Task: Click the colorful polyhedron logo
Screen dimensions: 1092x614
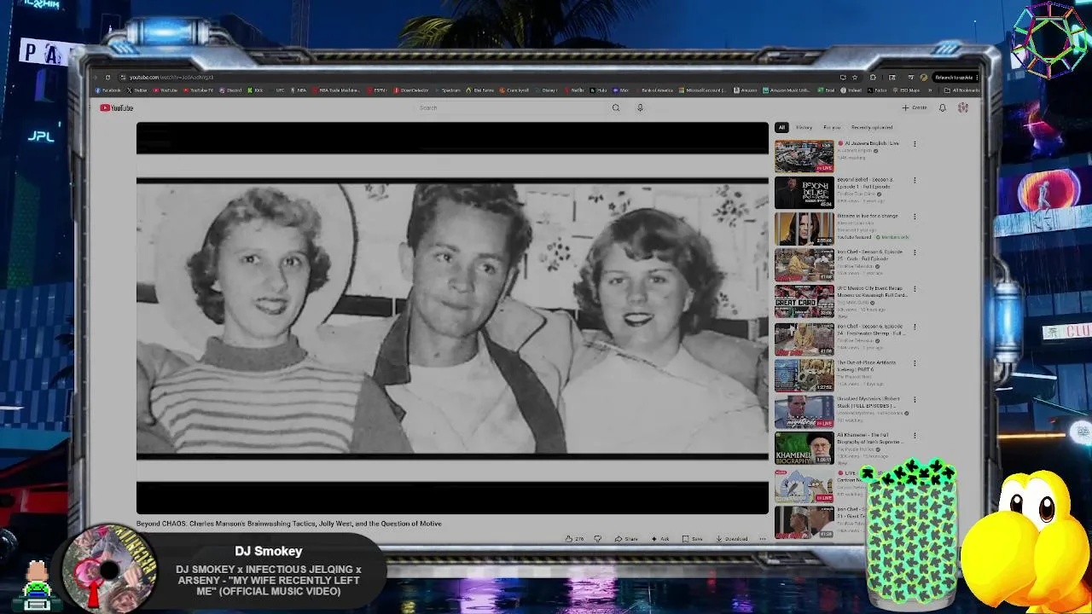Action: [x=1049, y=39]
